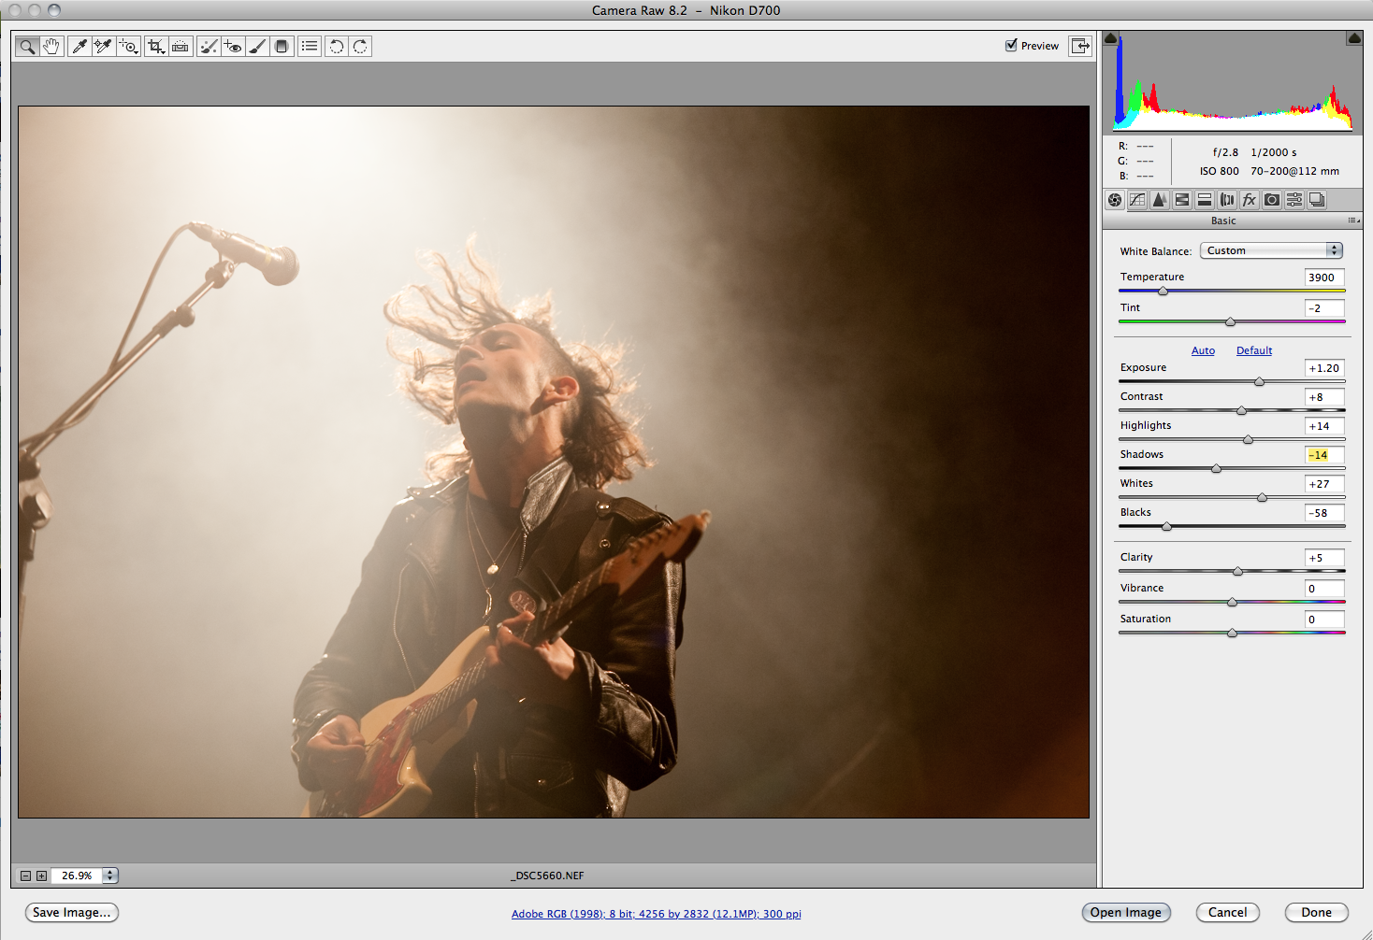The height and width of the screenshot is (940, 1373).
Task: Click the Vibrance slider handle
Action: (1232, 602)
